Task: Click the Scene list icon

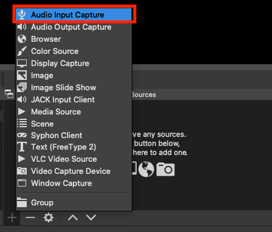Action: pos(22,123)
